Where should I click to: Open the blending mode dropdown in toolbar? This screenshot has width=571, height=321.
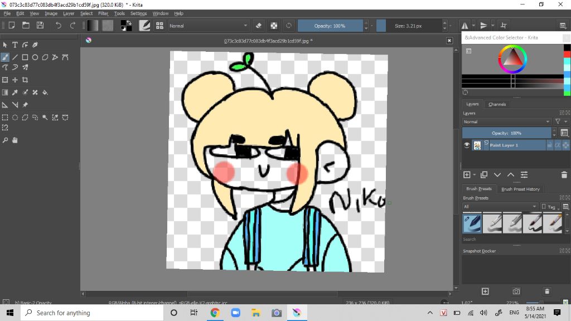tap(209, 26)
